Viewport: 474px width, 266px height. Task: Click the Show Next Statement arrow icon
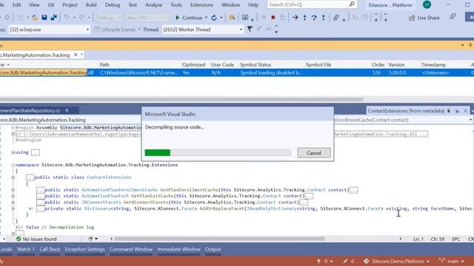click(x=295, y=18)
